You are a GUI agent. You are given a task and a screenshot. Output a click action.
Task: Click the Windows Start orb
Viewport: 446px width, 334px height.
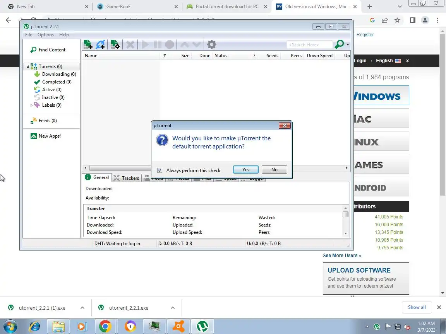coord(10,326)
